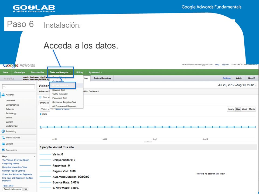Open the Comparing Metrics help link
The height and width of the screenshot is (194, 259).
[11, 164]
